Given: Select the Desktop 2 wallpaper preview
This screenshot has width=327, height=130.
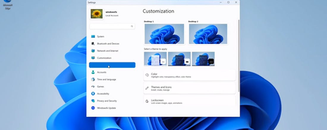Looking at the screenshot, I should (208, 34).
